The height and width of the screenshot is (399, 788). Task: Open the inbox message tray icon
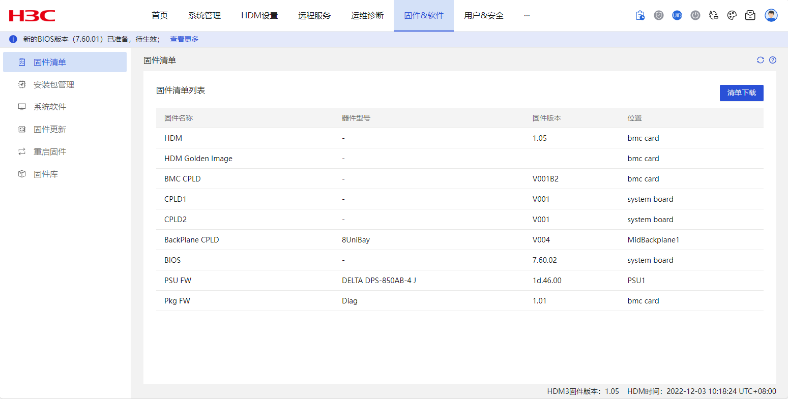tap(750, 15)
